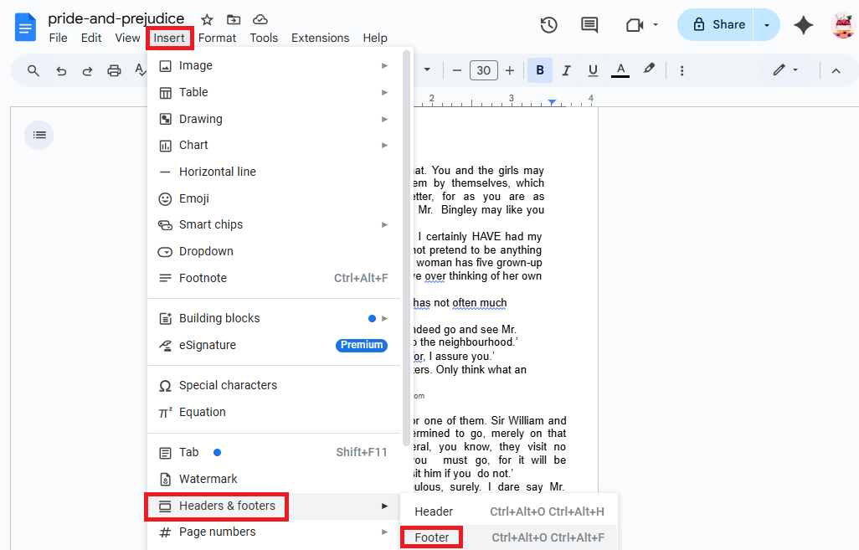Open the Format menu
859x550 pixels.
[217, 38]
